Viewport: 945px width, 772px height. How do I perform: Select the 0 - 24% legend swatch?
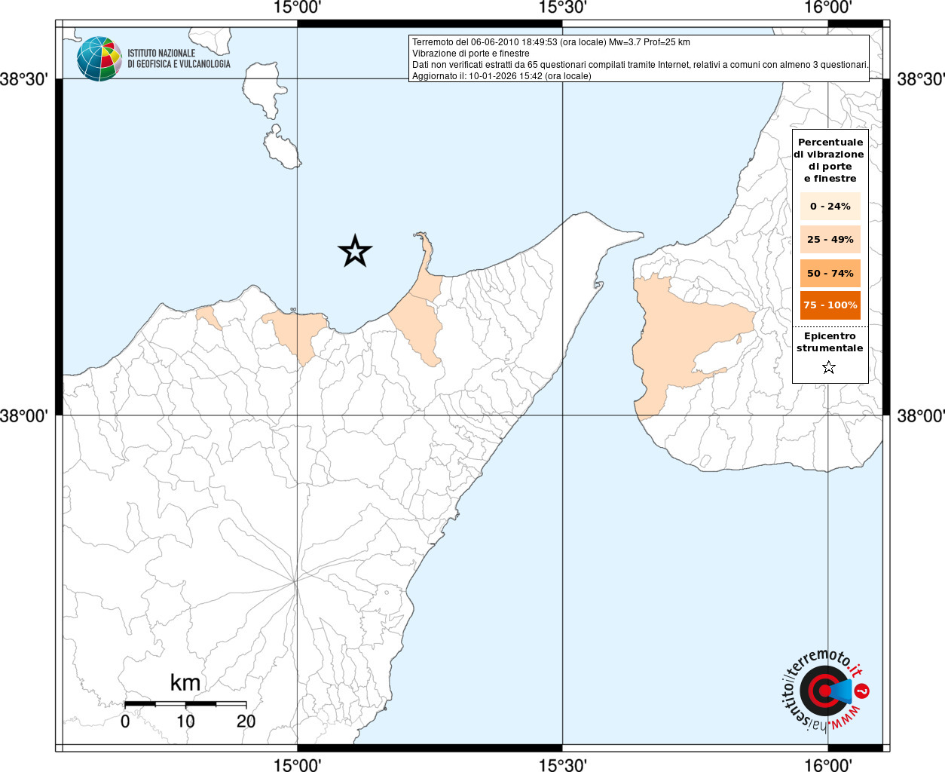click(830, 206)
